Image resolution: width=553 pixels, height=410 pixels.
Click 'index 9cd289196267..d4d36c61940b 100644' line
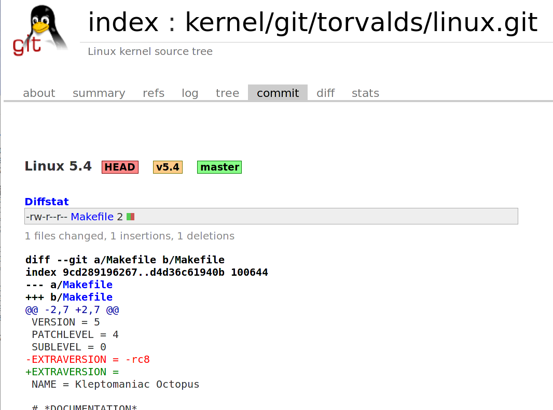pyautogui.click(x=147, y=273)
